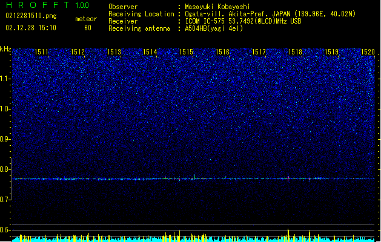Click the 1516 time marker
The width and height of the screenshot is (381, 242).
pyautogui.click(x=222, y=51)
